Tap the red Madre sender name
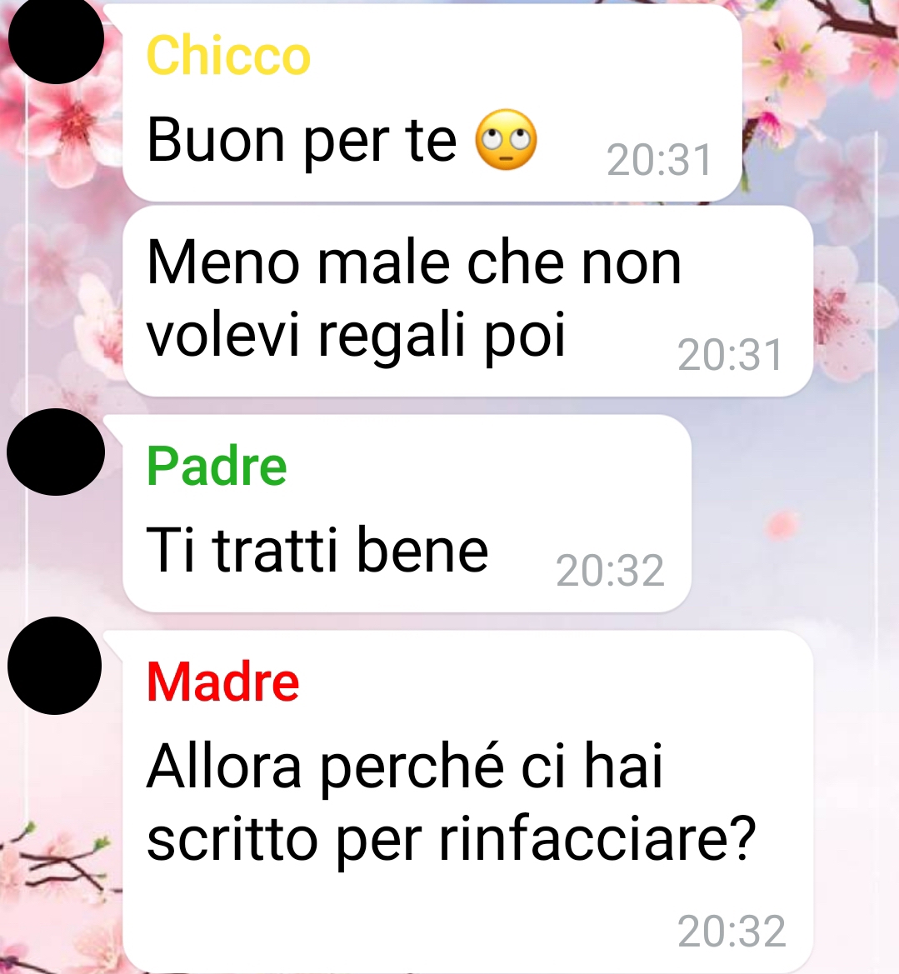Image resolution: width=899 pixels, height=974 pixels. tap(222, 682)
